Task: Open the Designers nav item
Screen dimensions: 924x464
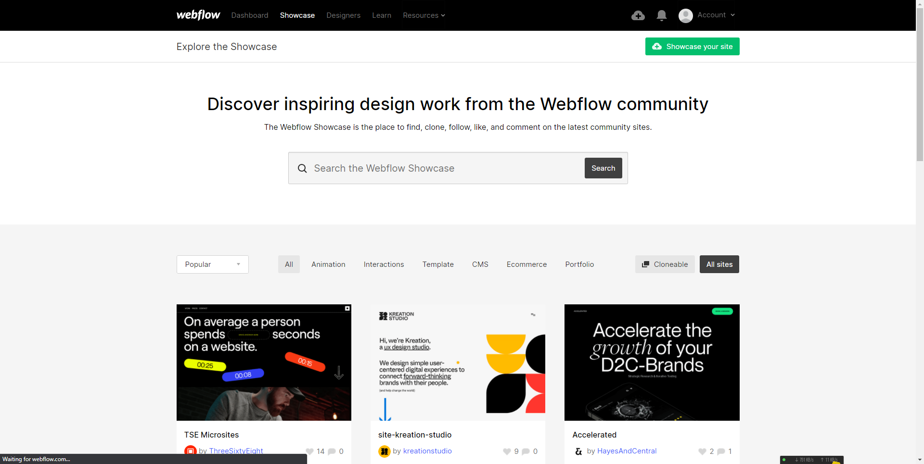Action: (x=343, y=15)
